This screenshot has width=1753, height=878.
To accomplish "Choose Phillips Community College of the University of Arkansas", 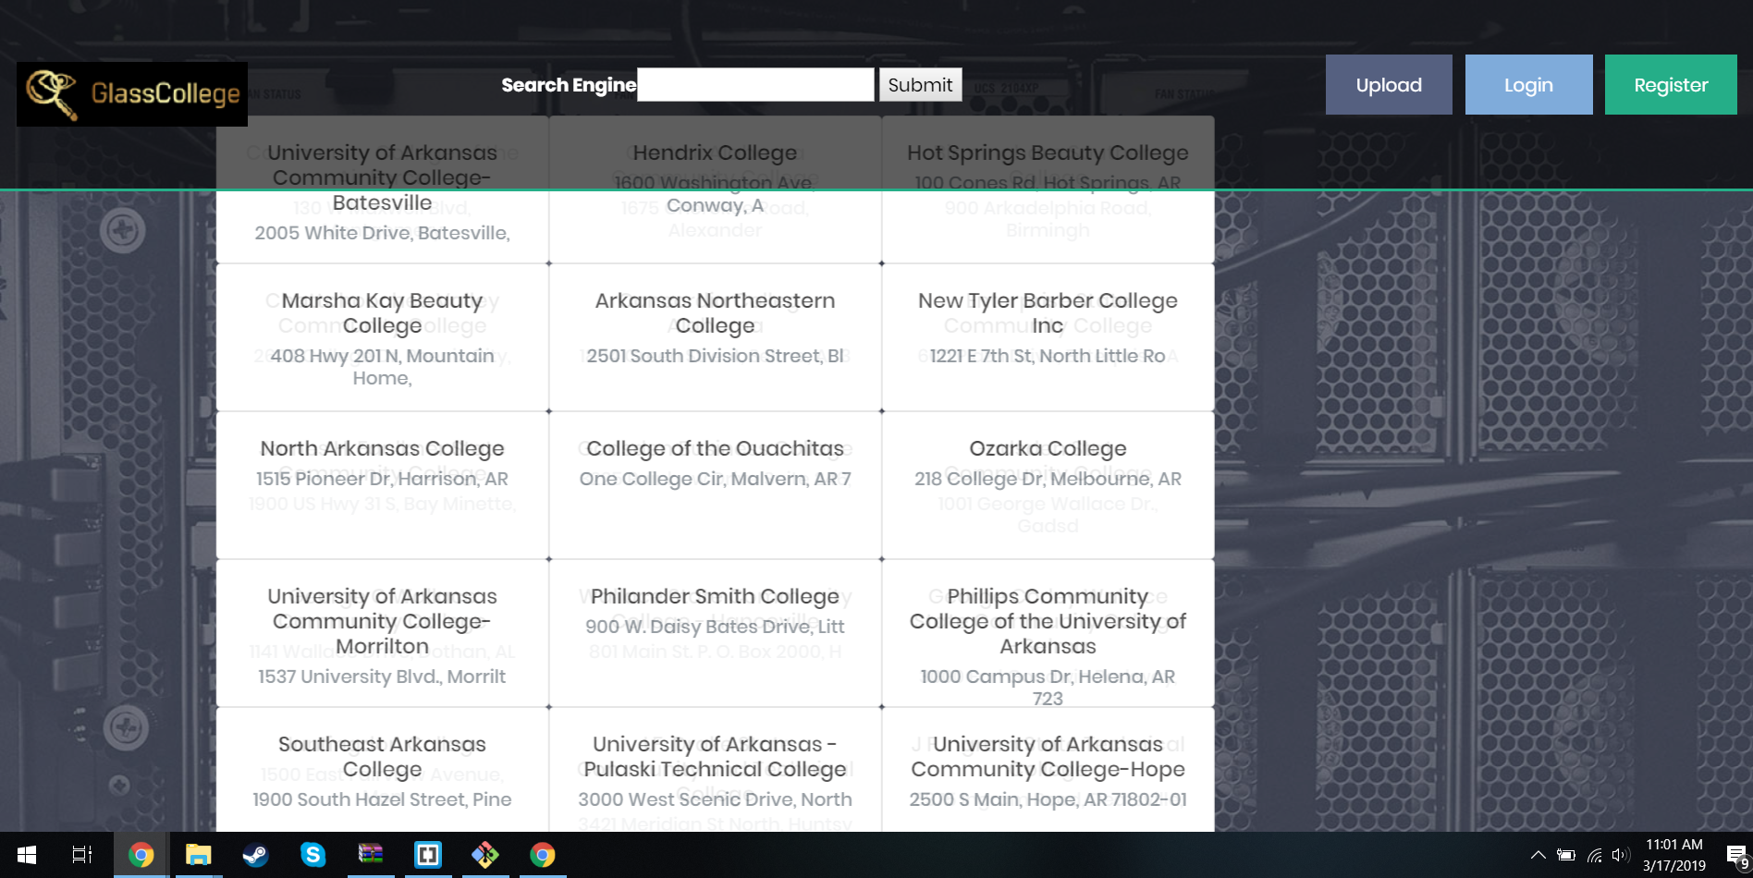I will pos(1048,621).
